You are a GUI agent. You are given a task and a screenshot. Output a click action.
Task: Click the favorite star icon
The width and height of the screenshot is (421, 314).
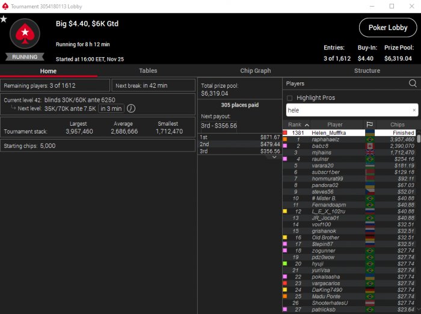point(4,19)
